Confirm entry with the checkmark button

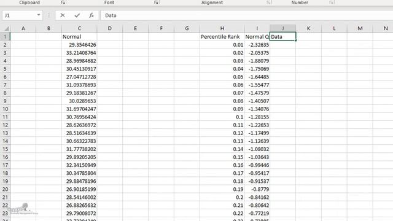[x=77, y=15]
